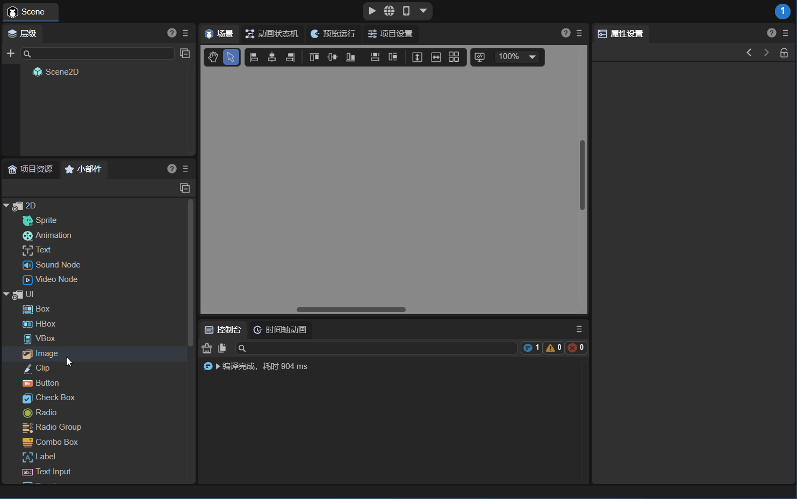
Task: Click the align top edges icon
Action: coord(314,57)
